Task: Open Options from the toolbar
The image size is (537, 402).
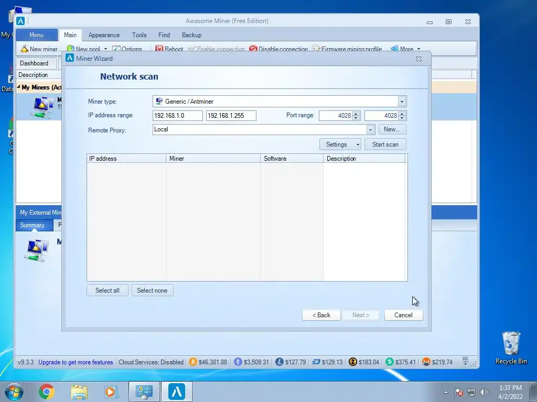Action: (127, 49)
